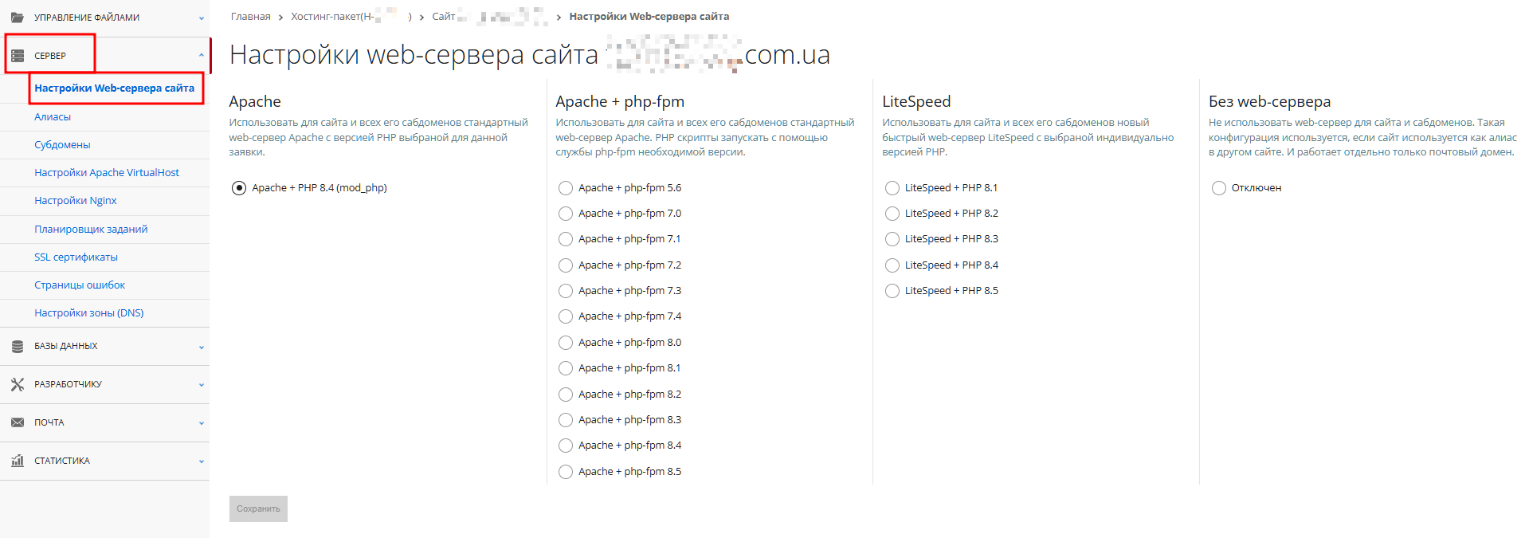1525x538 pixels.
Task: Go to Главная via the breadcrumb link
Action: pos(249,16)
